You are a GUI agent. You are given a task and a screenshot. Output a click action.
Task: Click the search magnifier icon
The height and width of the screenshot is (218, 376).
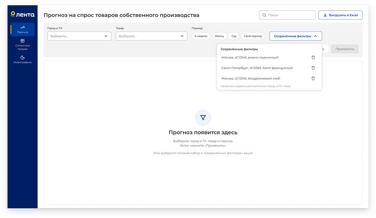click(x=264, y=15)
